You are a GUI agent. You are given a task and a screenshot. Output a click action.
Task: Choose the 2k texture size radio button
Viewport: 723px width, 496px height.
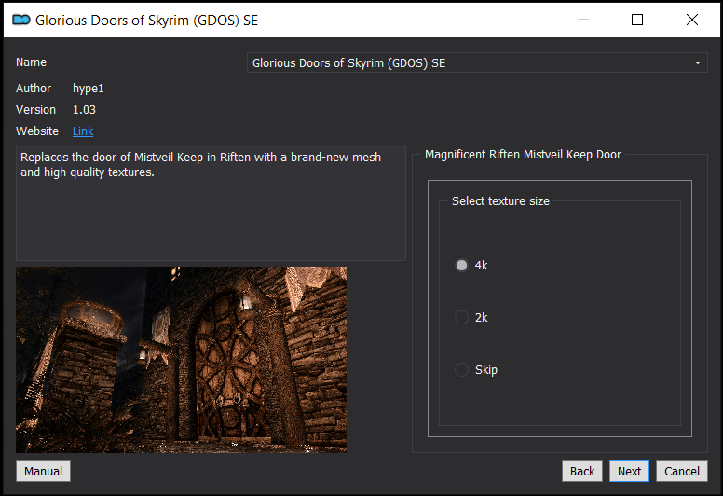click(x=461, y=317)
